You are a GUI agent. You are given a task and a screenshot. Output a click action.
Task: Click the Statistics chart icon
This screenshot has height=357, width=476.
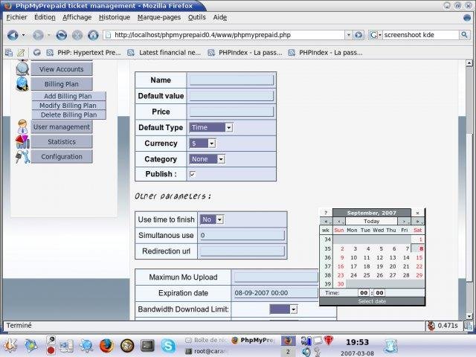point(22,142)
